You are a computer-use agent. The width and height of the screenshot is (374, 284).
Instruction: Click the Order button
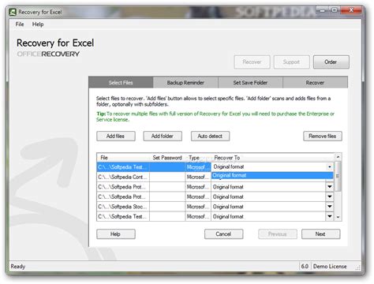pos(331,62)
